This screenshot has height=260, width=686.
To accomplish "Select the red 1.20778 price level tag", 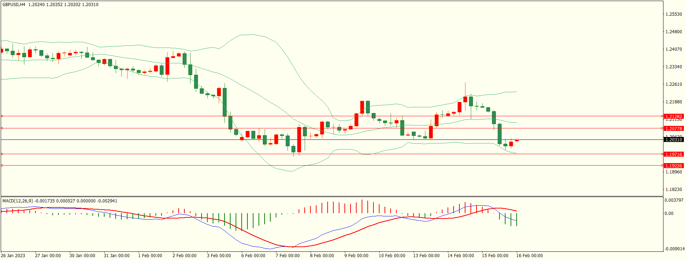I will (673, 128).
